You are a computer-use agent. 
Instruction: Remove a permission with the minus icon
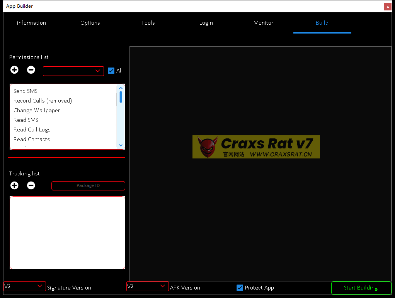[31, 70]
